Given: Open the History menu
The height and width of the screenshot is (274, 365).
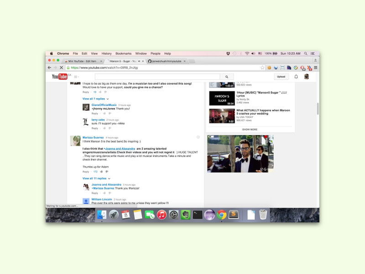Looking at the screenshot, I should [x=107, y=53].
